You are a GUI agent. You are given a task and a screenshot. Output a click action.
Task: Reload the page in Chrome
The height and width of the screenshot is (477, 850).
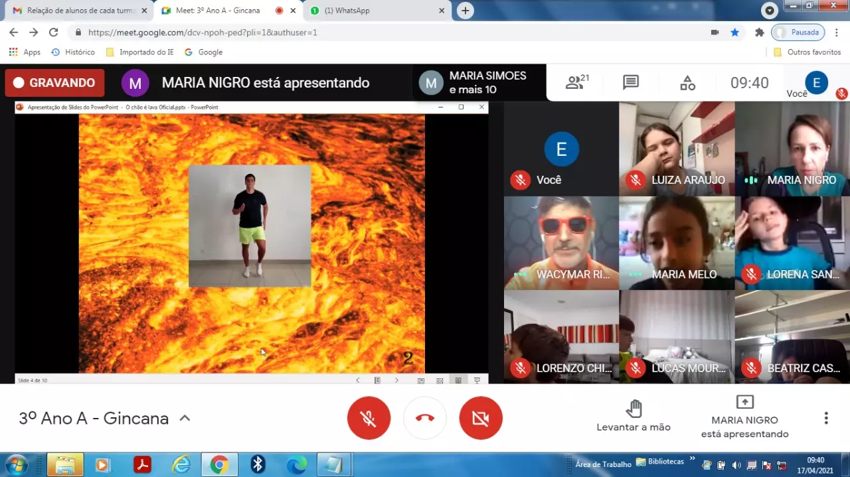pyautogui.click(x=54, y=32)
